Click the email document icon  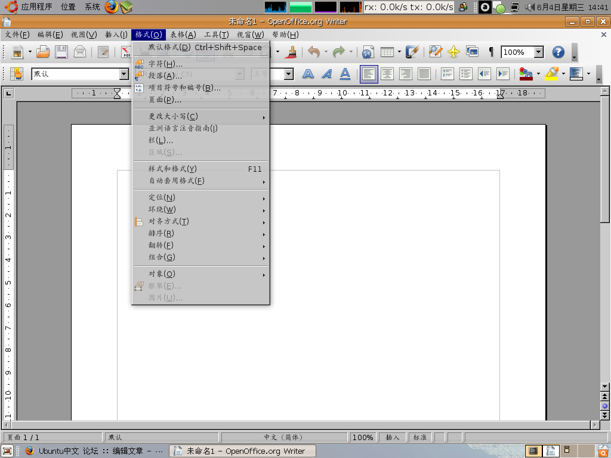(x=80, y=52)
